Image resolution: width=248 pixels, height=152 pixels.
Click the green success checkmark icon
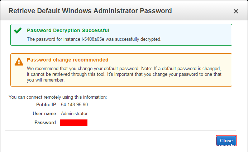[x=18, y=31]
